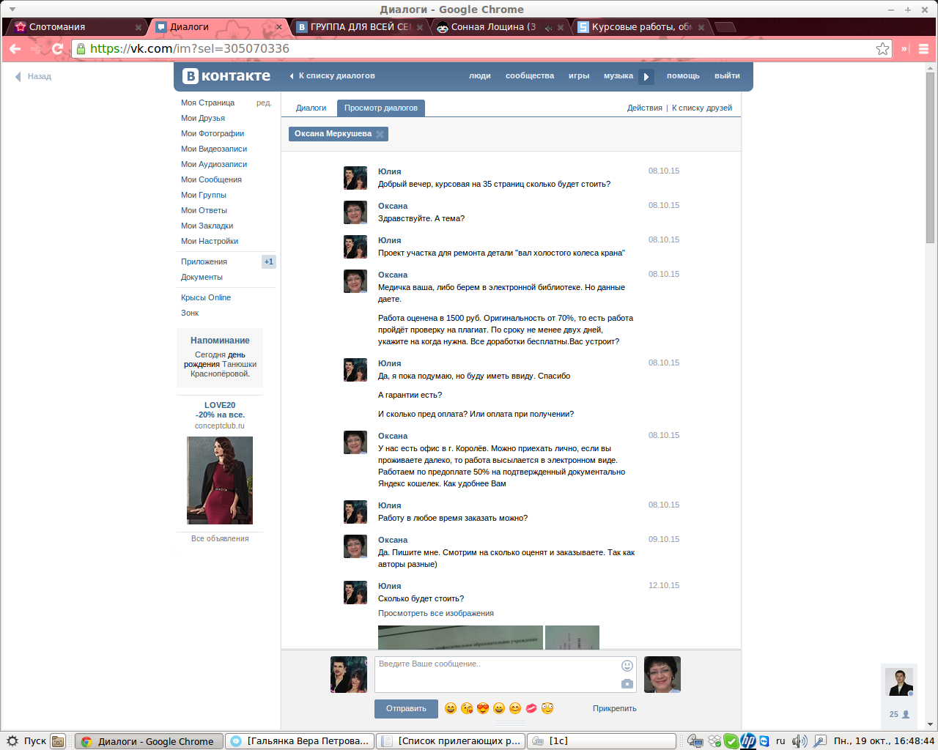Click the message text input field
Image resolution: width=938 pixels, height=750 pixels.
click(x=495, y=674)
